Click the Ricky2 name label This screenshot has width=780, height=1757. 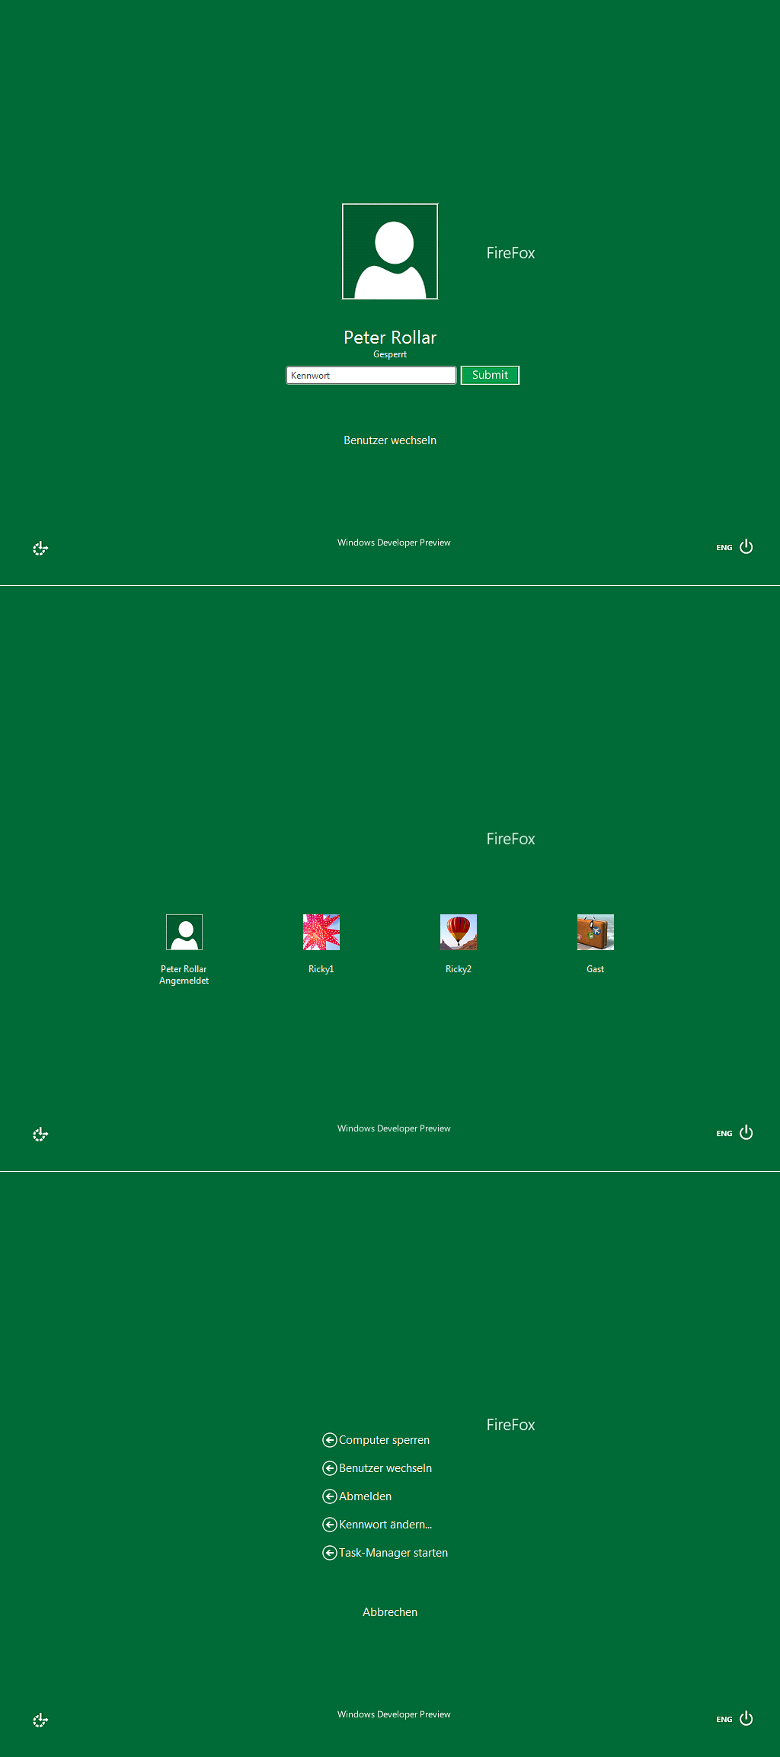point(459,969)
